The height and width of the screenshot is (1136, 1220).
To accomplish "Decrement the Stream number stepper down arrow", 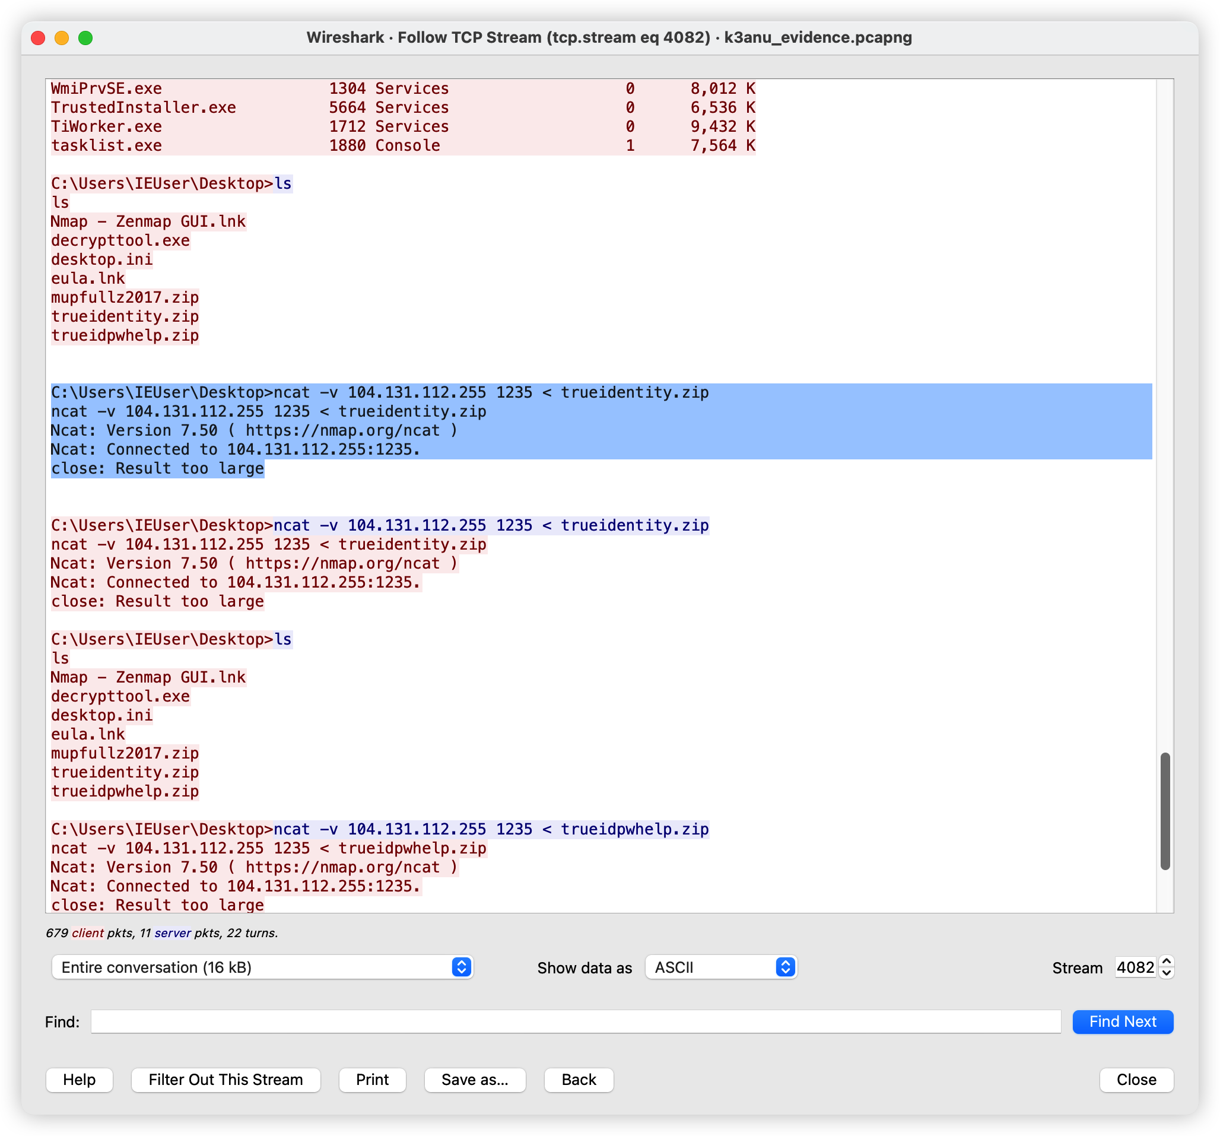I will pyautogui.click(x=1167, y=973).
